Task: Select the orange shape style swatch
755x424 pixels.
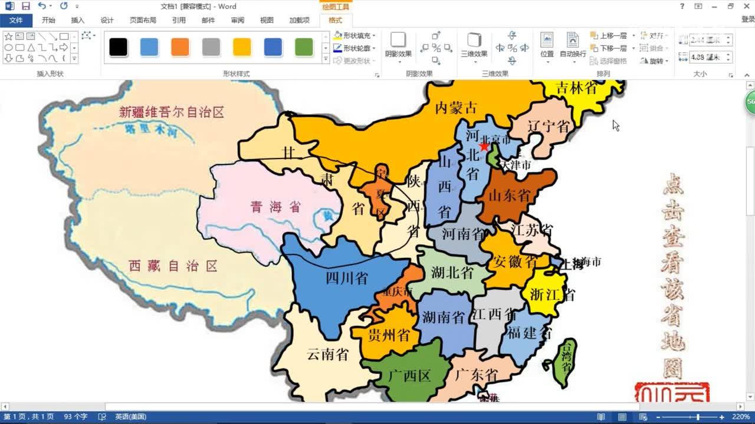Action: [x=180, y=47]
